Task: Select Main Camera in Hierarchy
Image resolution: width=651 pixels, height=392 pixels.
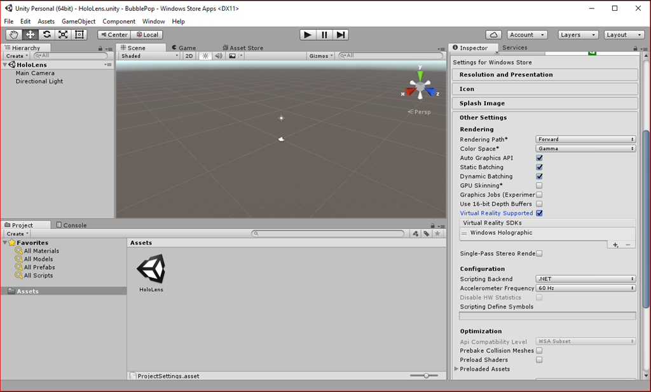Action: pyautogui.click(x=35, y=73)
